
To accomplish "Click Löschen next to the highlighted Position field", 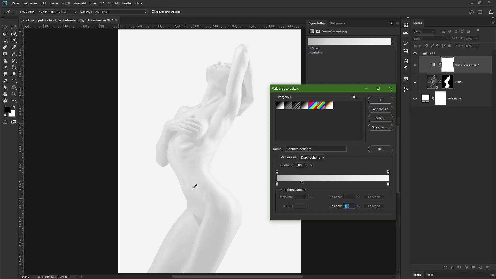I will click(x=374, y=206).
